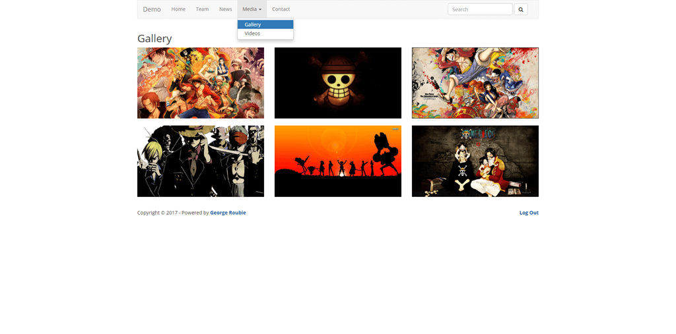Viewport: 676px width, 334px height.
Task: Open the Team nav link
Action: point(202,9)
